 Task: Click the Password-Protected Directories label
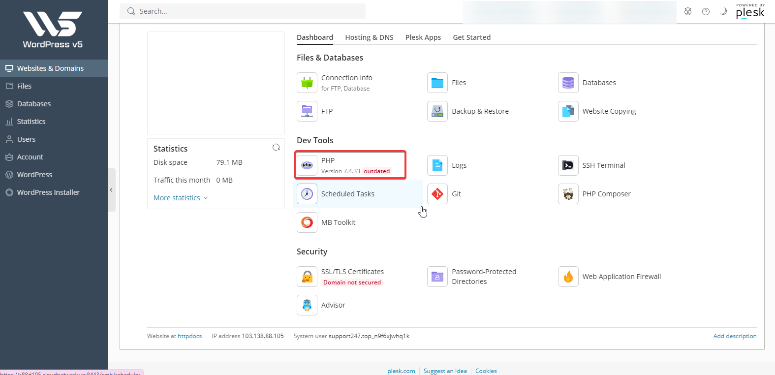tap(484, 277)
